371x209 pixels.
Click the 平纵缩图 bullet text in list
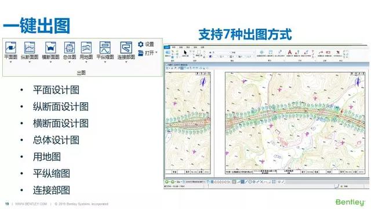click(52, 174)
